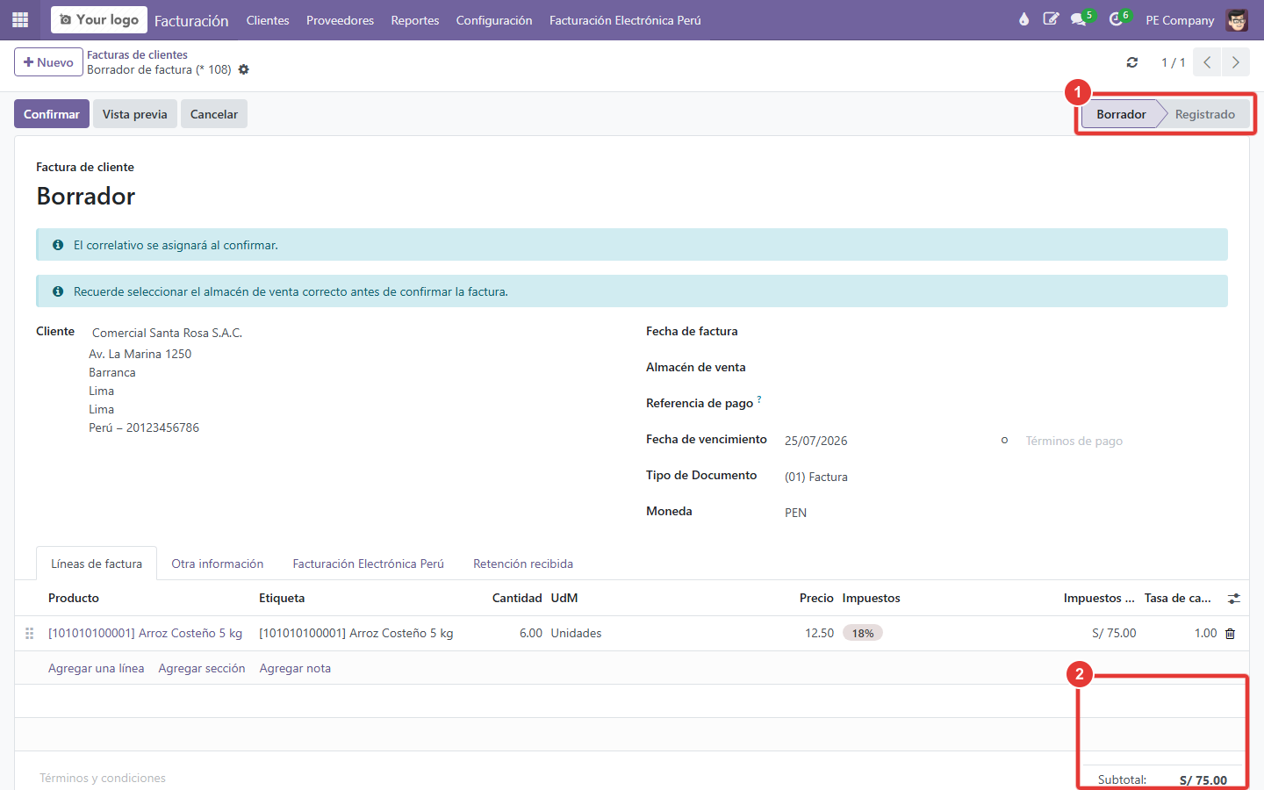Screen dimensions: 1264x790
Task: Click the Producto column header
Action: click(x=74, y=598)
